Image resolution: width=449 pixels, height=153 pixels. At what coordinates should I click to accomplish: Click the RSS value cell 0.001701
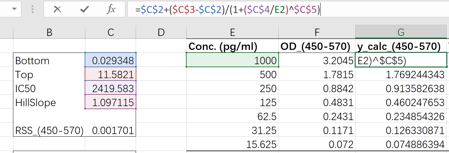tap(111, 130)
